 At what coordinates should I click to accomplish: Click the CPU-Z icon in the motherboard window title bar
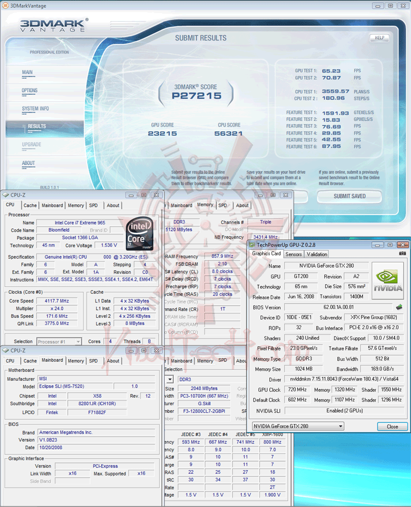coord(5,350)
